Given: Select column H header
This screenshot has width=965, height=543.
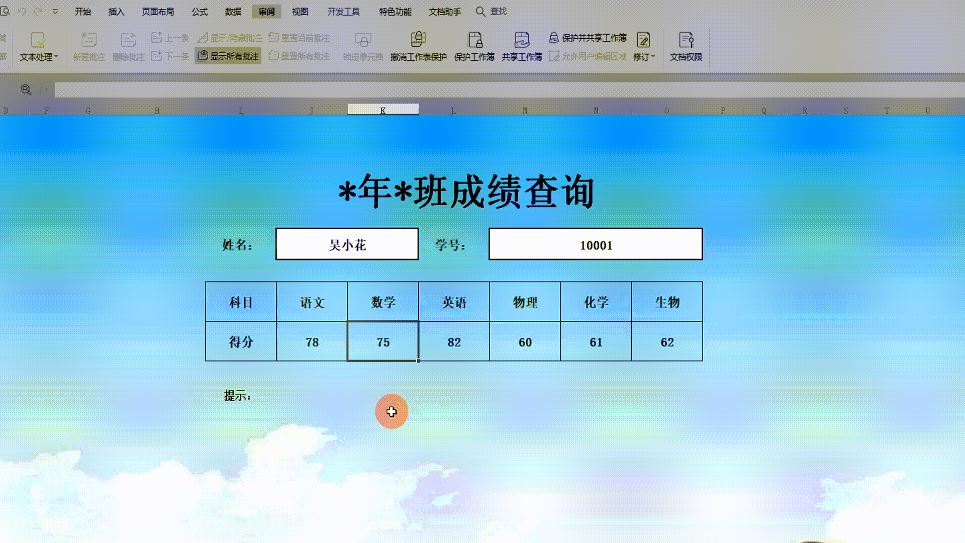Looking at the screenshot, I should [x=157, y=110].
